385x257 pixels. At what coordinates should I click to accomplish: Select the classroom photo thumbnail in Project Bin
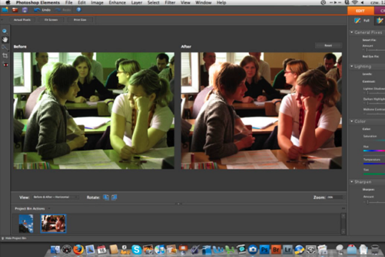point(53,224)
